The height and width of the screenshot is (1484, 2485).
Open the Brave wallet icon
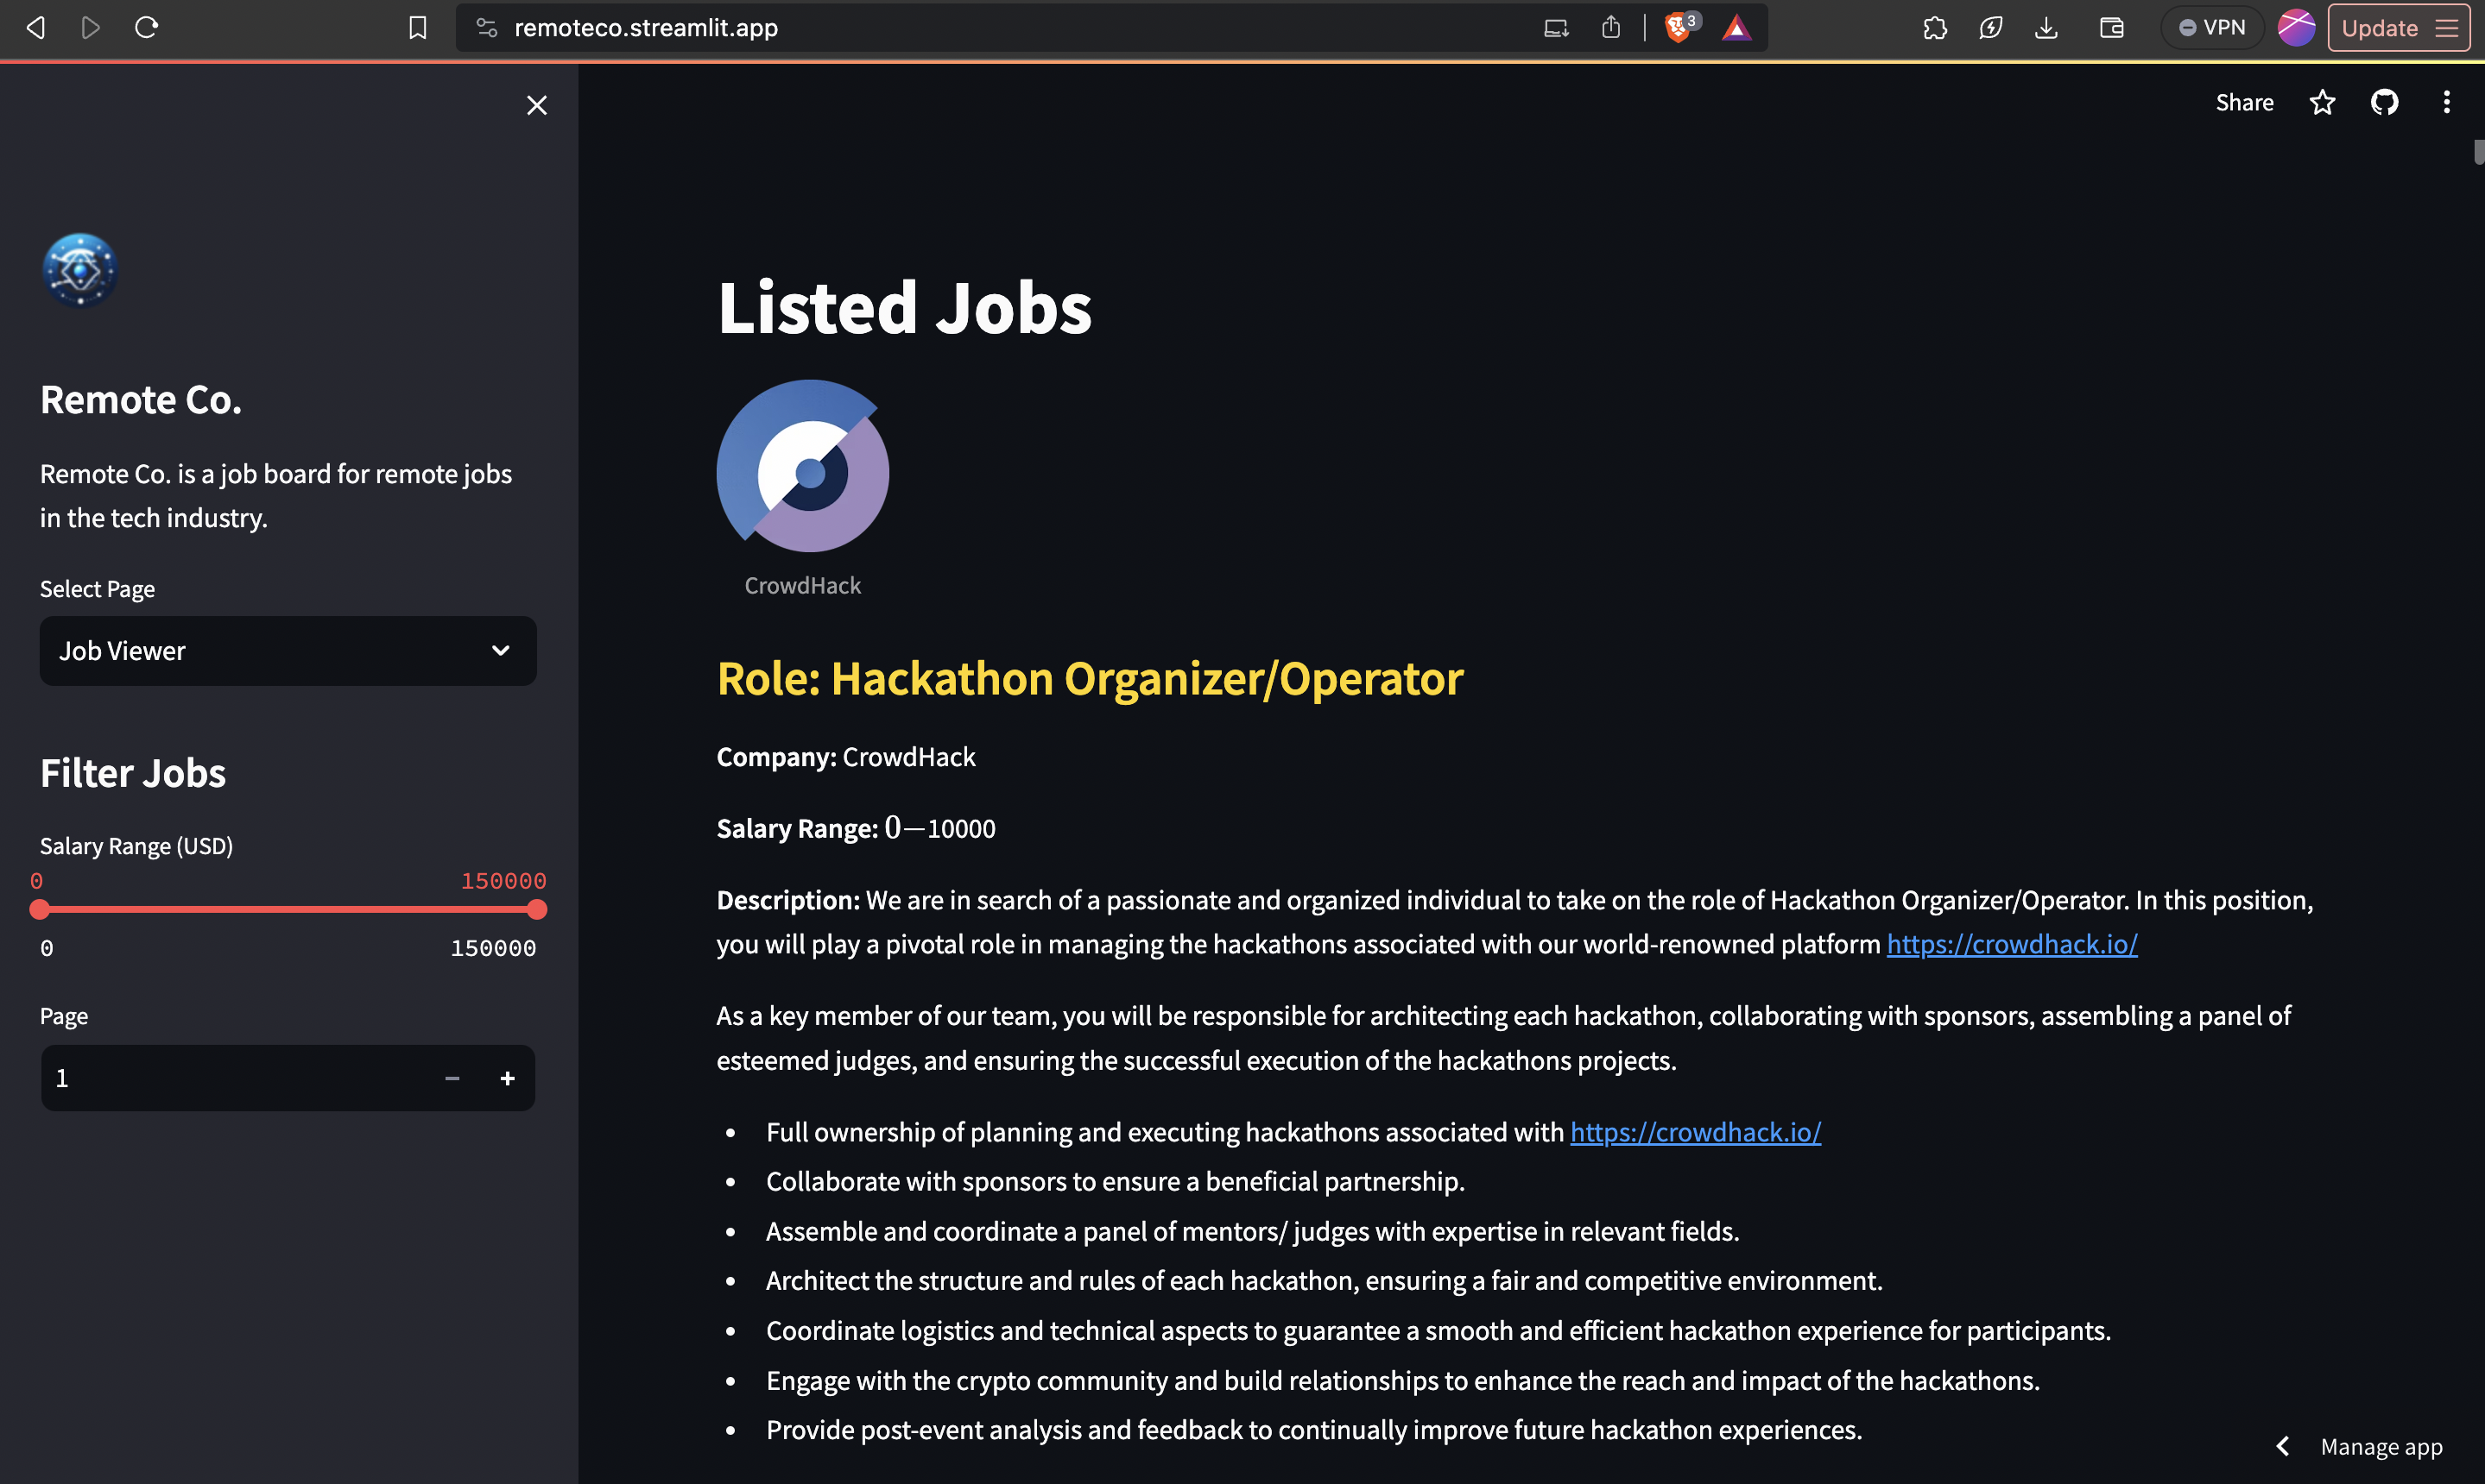(2111, 28)
